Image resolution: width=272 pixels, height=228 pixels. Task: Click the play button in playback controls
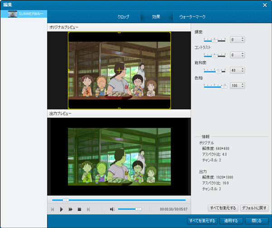click(62, 209)
